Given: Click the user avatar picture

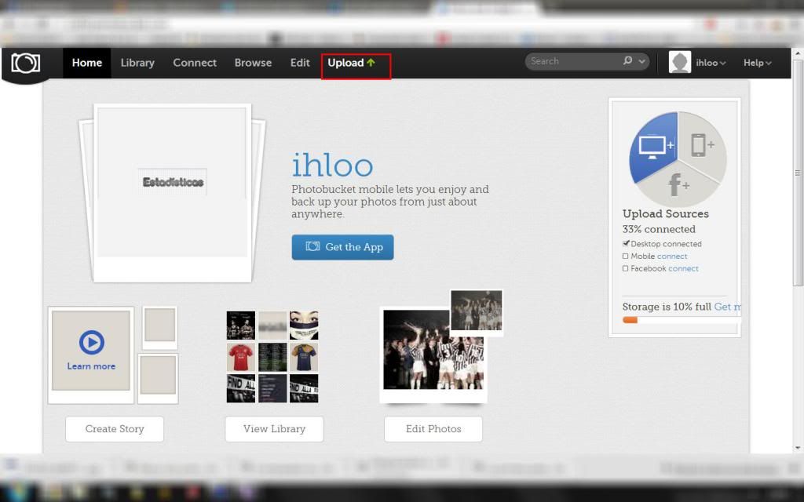Looking at the screenshot, I should 680,63.
